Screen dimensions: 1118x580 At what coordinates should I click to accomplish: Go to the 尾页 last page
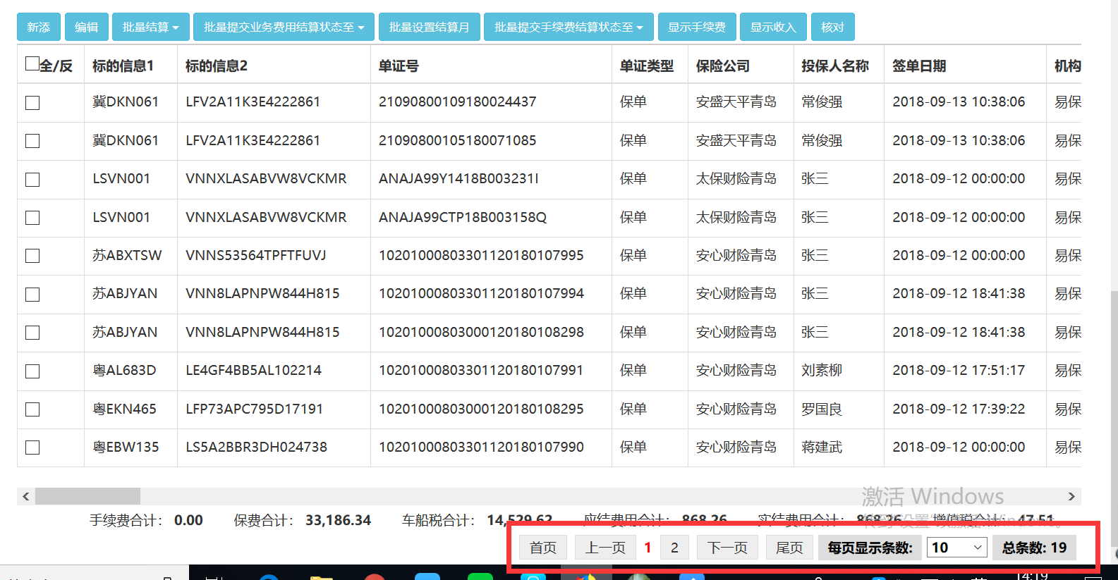[789, 548]
